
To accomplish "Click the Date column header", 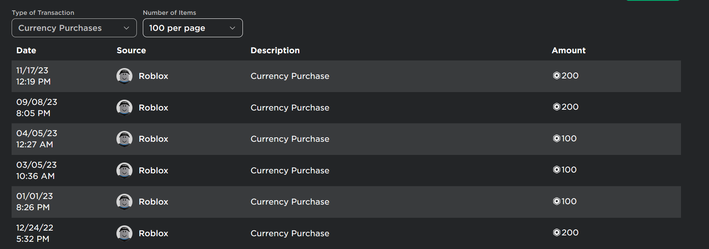I will 26,50.
